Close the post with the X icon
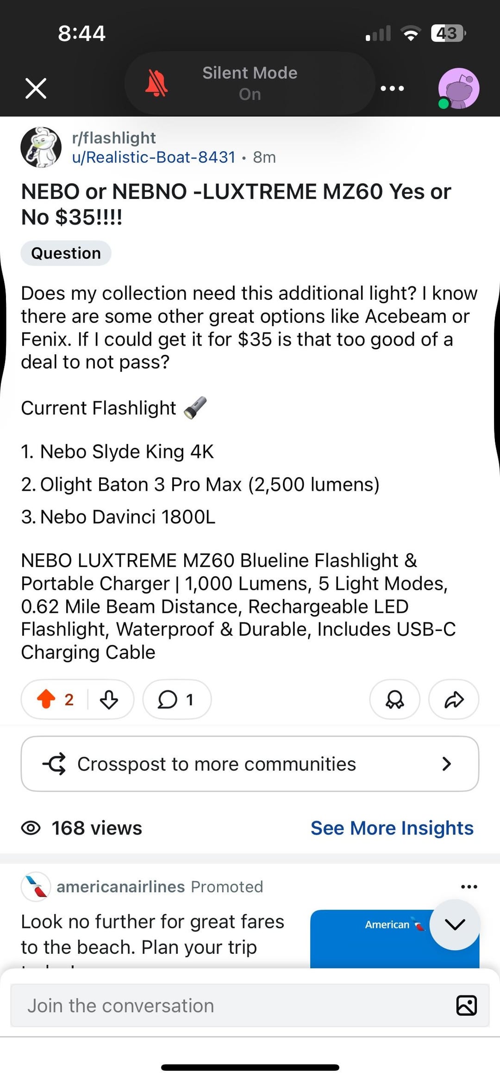 click(x=36, y=88)
